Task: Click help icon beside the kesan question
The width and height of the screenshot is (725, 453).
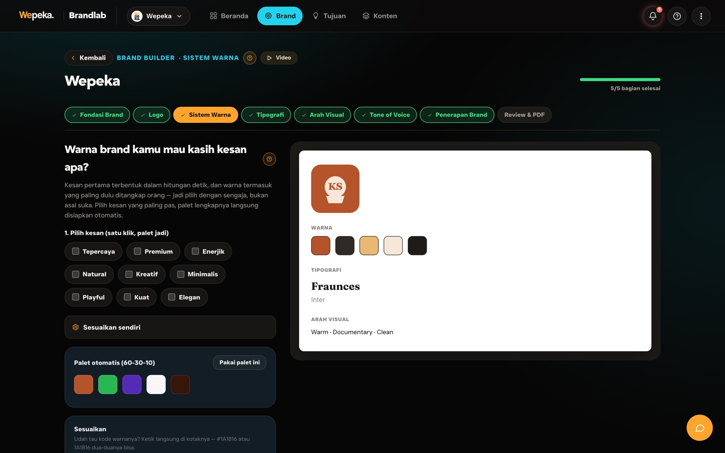Action: tap(269, 159)
